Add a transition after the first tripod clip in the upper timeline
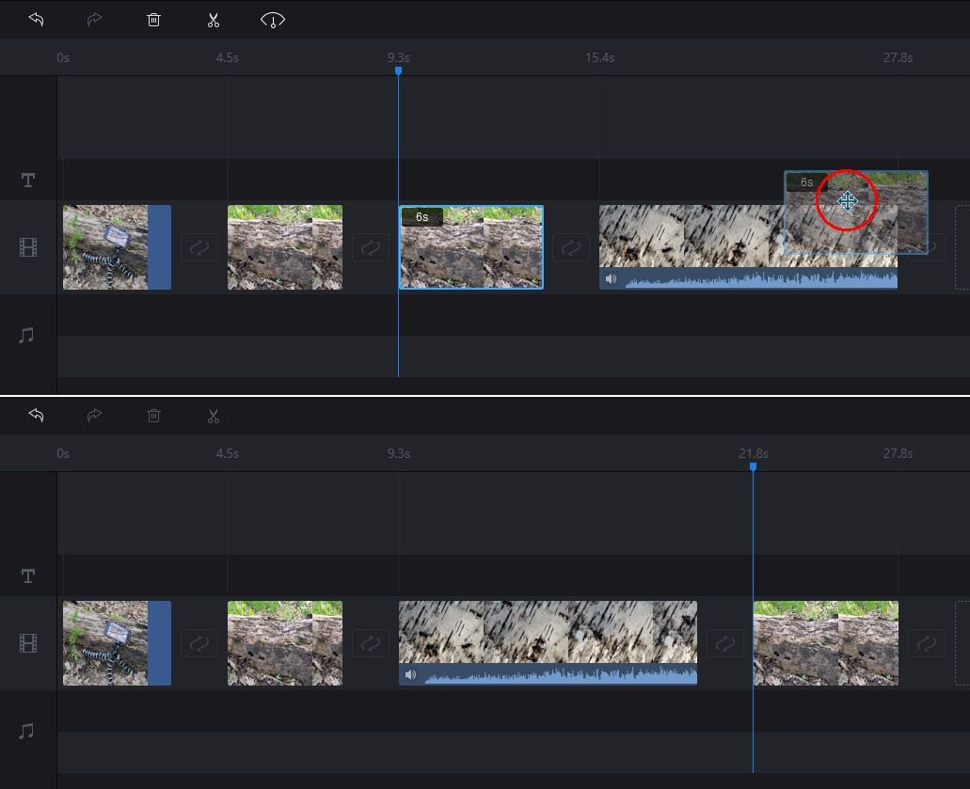Viewport: 970px width, 789px height. click(x=199, y=247)
